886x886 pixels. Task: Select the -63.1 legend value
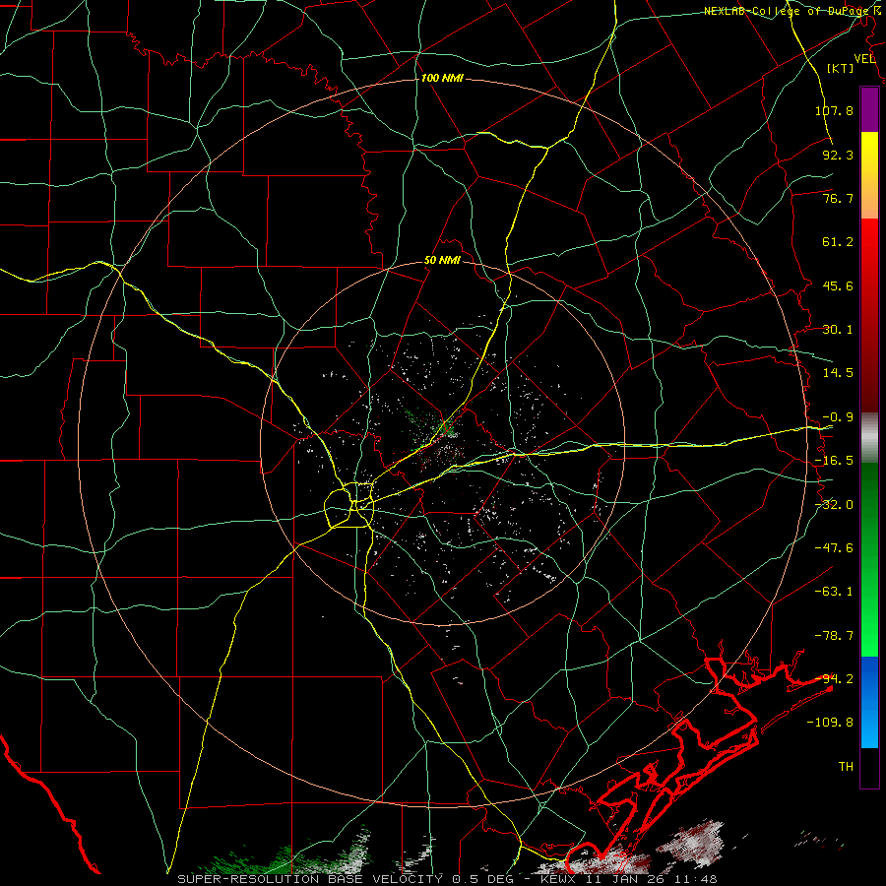click(x=834, y=592)
